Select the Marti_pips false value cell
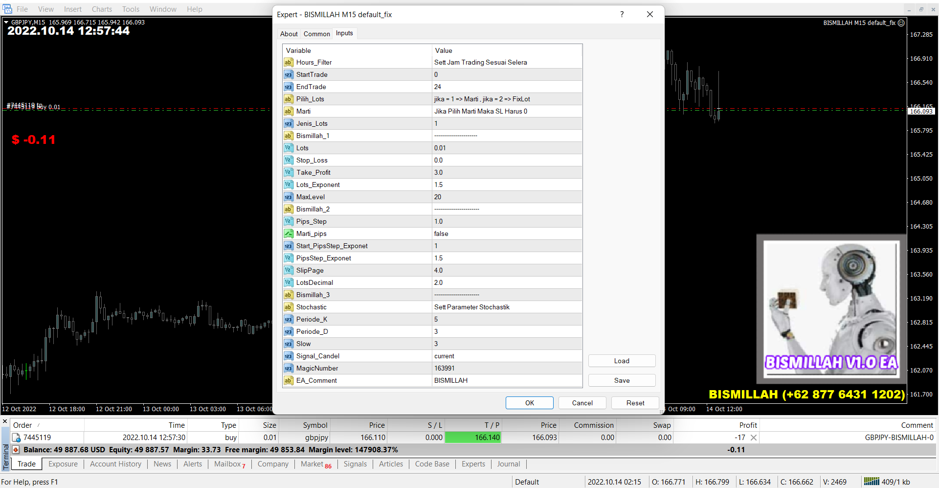Image resolution: width=939 pixels, height=488 pixels. (x=507, y=233)
